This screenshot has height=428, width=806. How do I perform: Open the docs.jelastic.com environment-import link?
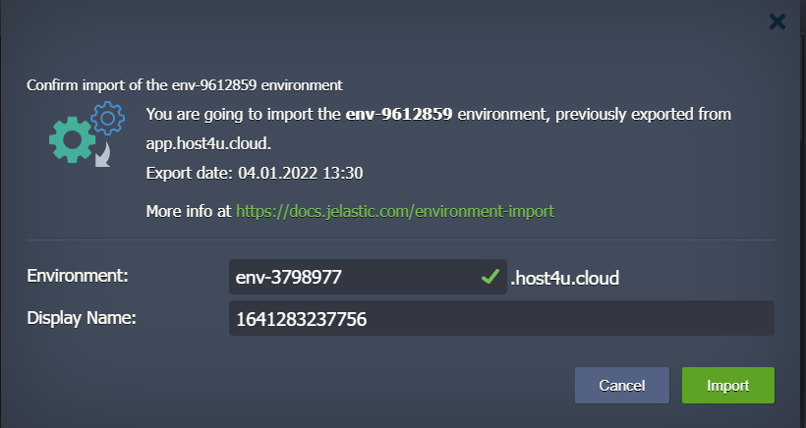[x=395, y=211]
